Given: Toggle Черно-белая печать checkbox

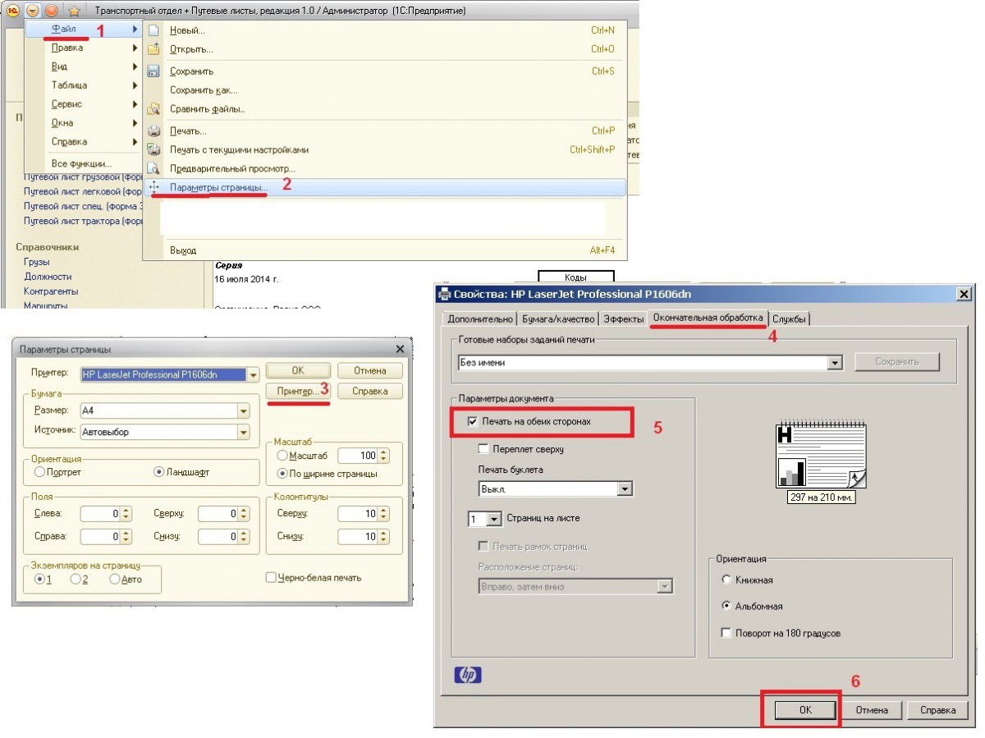Looking at the screenshot, I should point(271,578).
